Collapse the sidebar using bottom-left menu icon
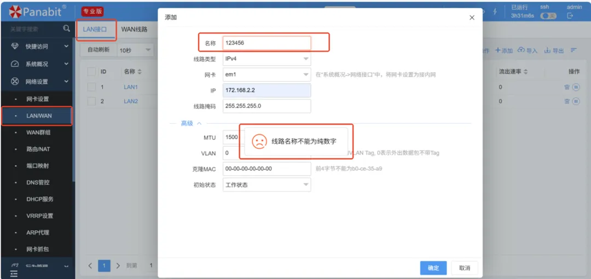Screen dimensions: 591x279 [14, 273]
